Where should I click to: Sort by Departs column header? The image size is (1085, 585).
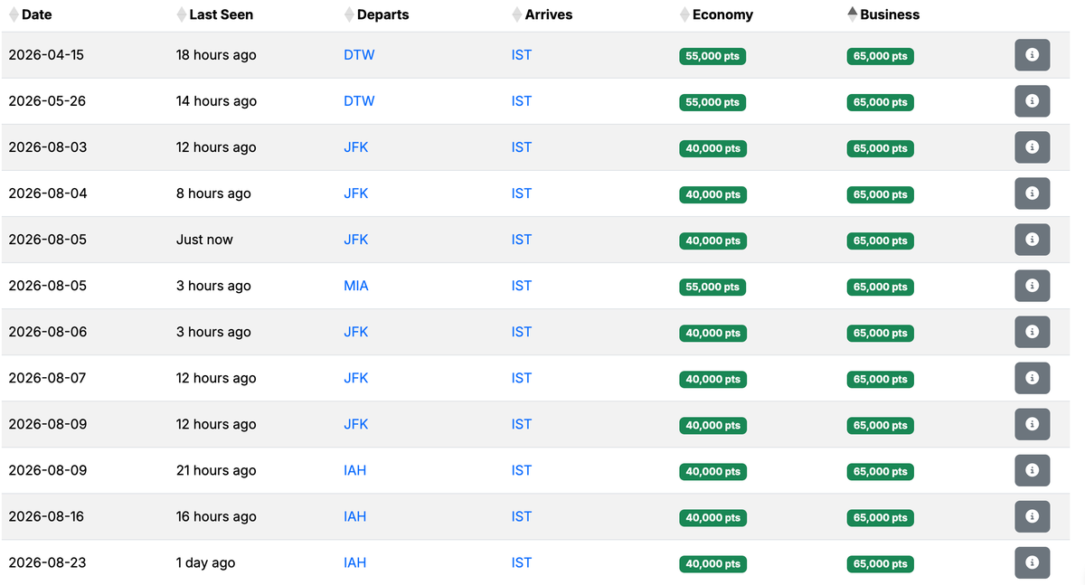tap(382, 14)
